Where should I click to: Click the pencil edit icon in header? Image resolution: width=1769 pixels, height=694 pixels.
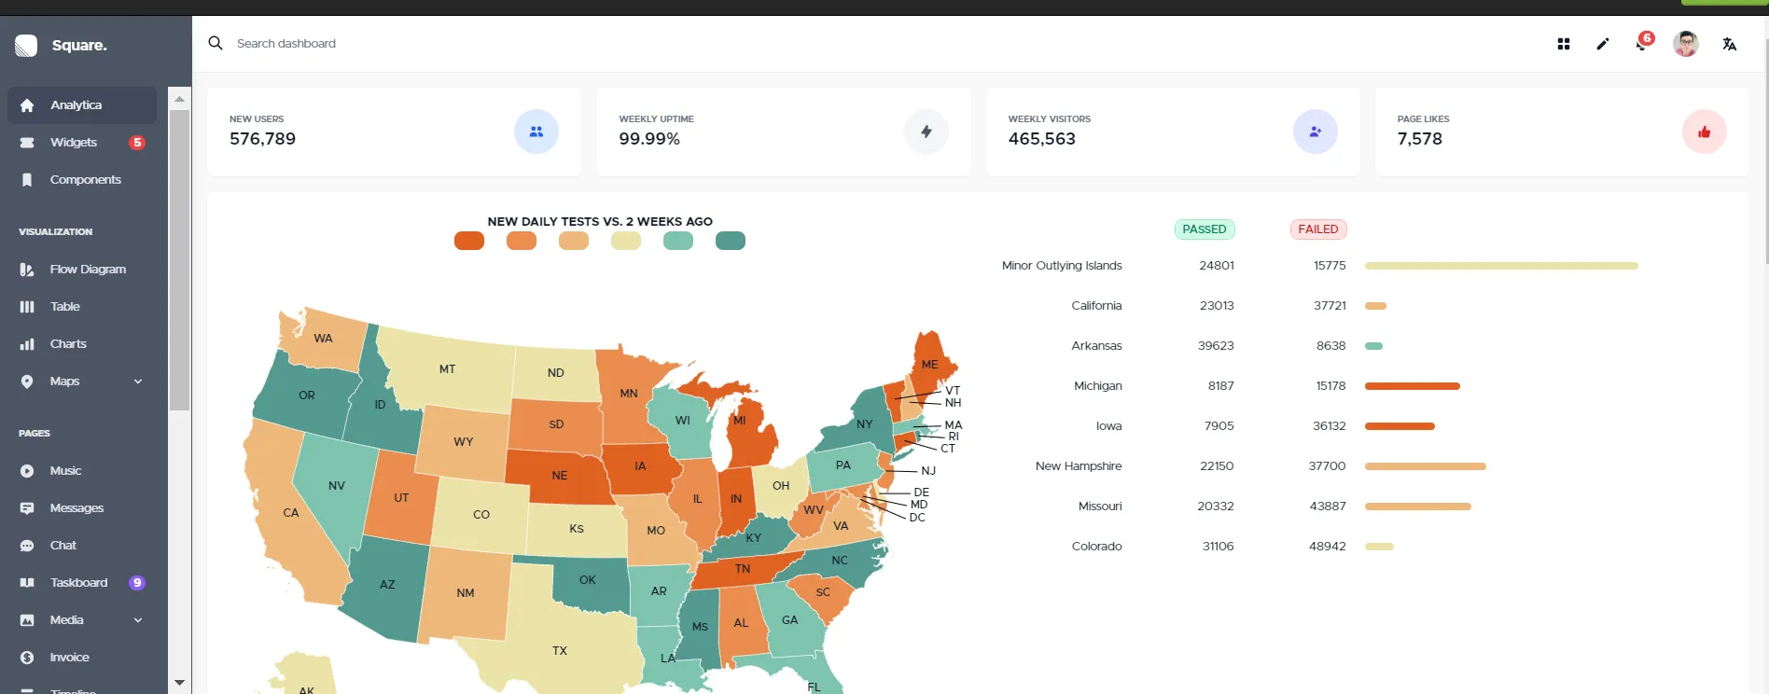1603,44
